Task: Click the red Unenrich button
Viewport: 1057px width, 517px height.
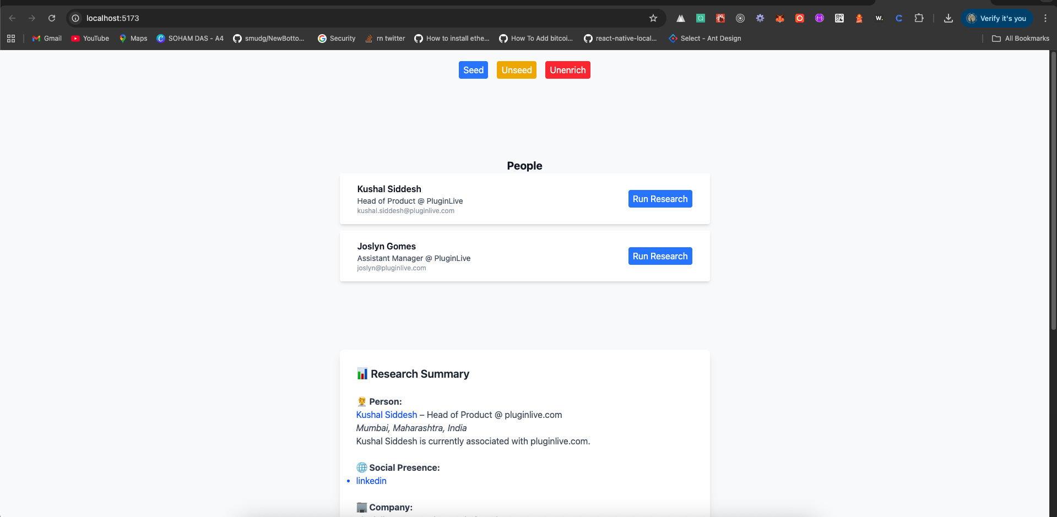Action: 568,70
